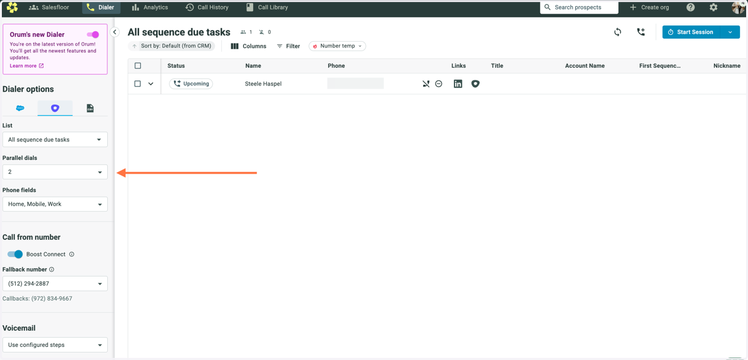
Task: Open the Salesfloor tab
Action: [x=49, y=7]
